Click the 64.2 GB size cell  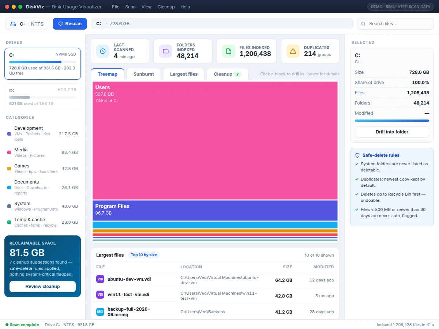point(284,280)
